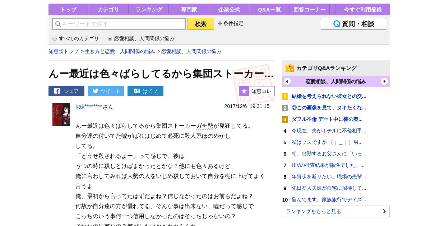Open rank 7 HIVの検査結果が陽性でした link
This screenshot has height=226, width=431.
pyautogui.click(x=328, y=165)
